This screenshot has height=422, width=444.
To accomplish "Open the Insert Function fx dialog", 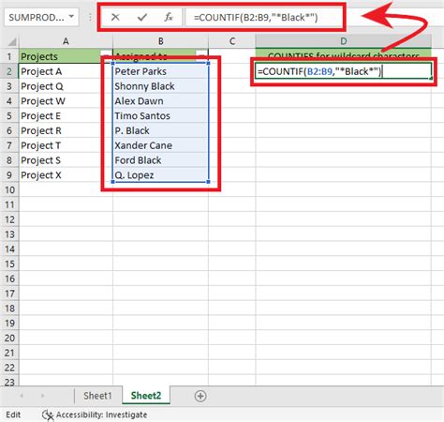I will click(169, 17).
